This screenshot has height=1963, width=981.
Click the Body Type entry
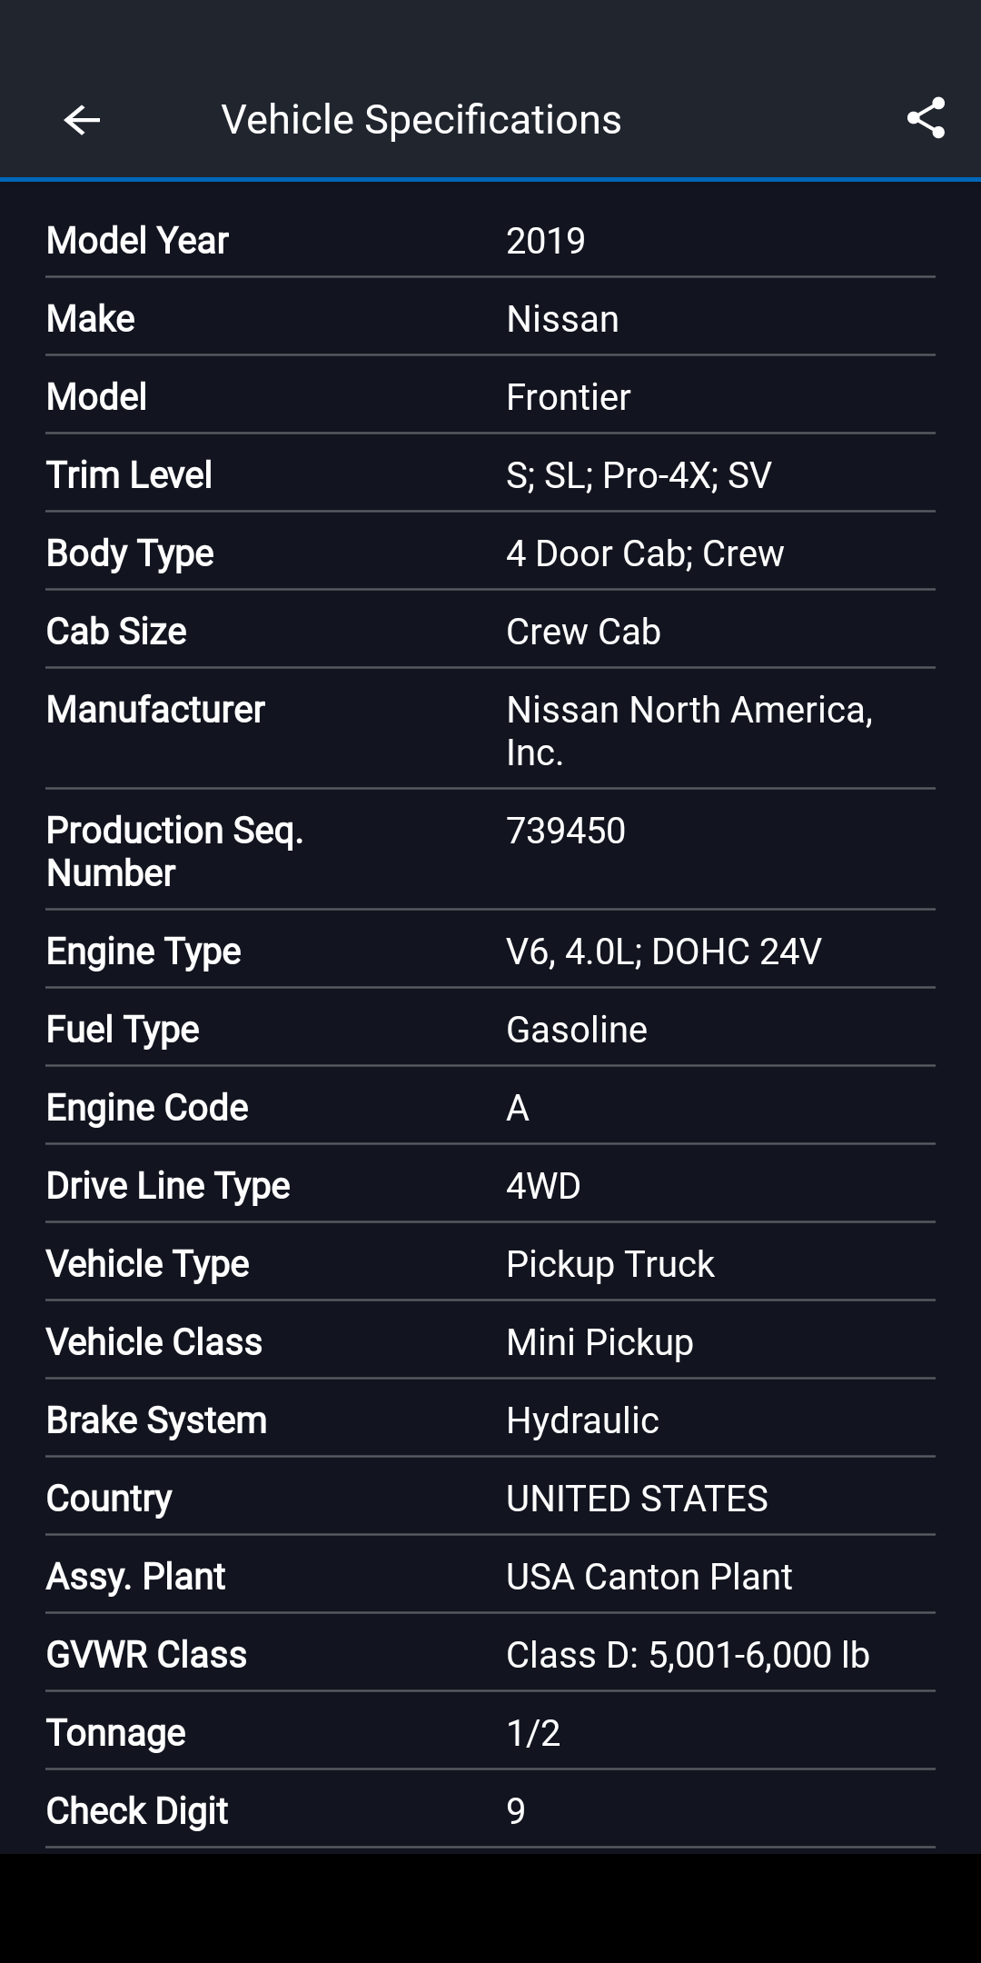(490, 552)
